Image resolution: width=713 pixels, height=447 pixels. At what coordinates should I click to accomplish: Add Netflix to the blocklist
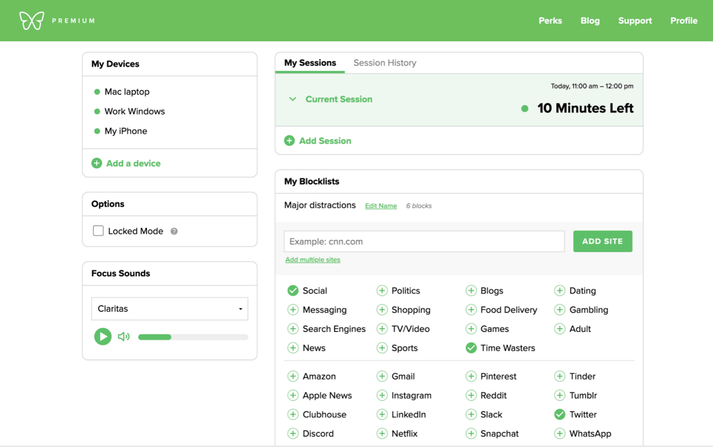pyautogui.click(x=382, y=434)
